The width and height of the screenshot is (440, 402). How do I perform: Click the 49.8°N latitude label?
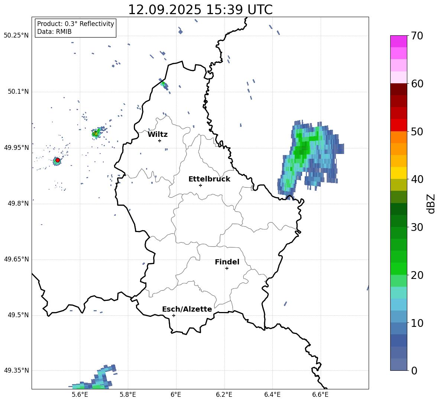click(18, 203)
